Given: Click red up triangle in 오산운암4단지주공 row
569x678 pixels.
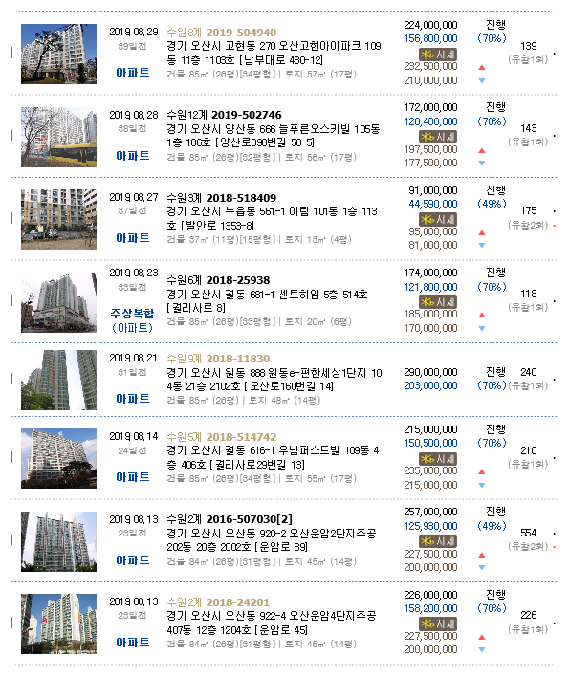Looking at the screenshot, I should point(482,637).
